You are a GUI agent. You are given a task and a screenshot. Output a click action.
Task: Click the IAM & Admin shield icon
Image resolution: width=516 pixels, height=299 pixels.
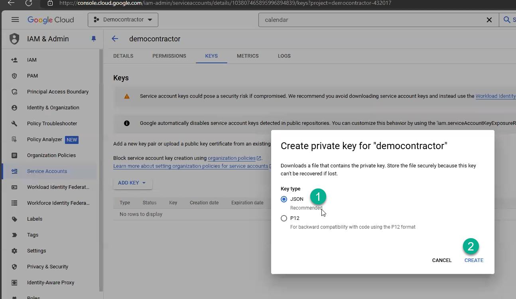14,39
